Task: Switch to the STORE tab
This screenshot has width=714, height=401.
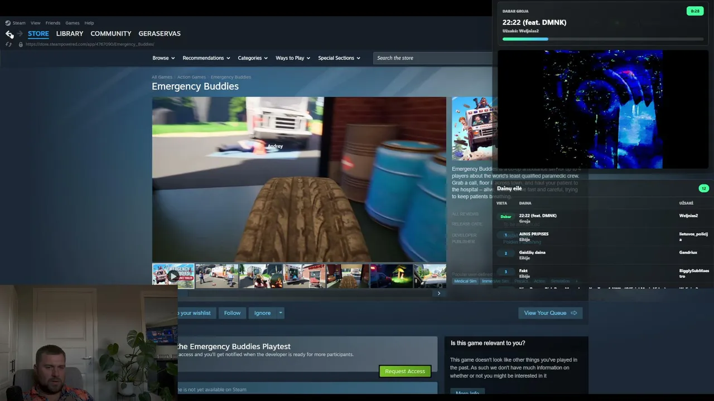Action: click(38, 33)
